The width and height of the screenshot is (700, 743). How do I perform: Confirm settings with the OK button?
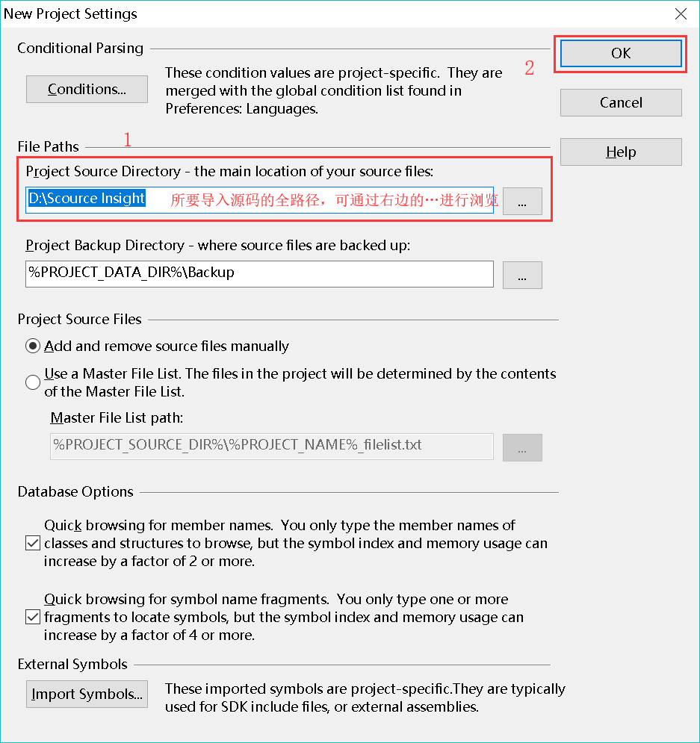621,53
